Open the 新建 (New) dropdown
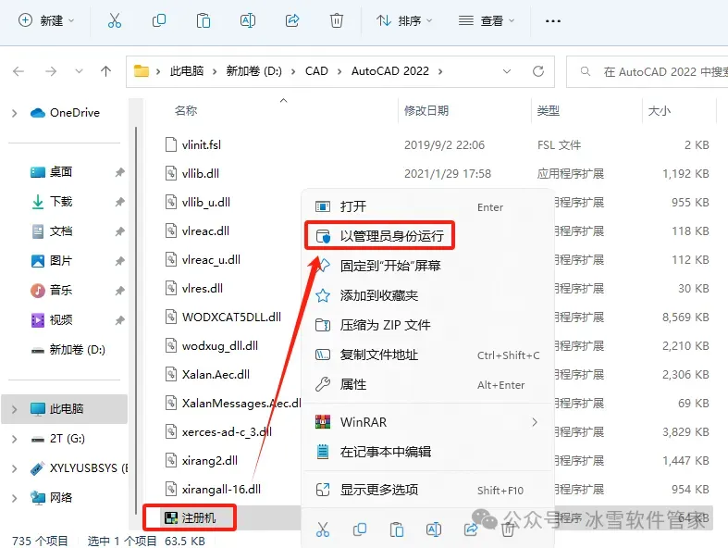The height and width of the screenshot is (548, 728). point(46,21)
